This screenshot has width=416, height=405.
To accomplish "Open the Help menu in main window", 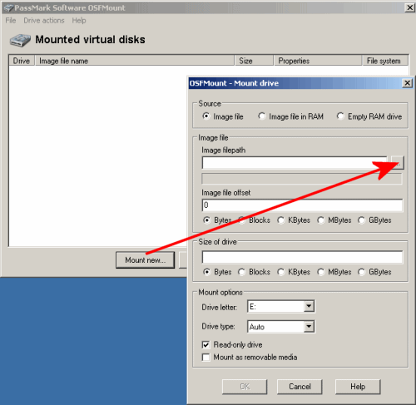I will coord(79,21).
